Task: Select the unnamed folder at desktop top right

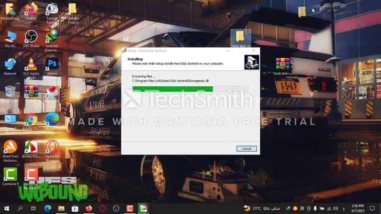Action: pos(302,12)
